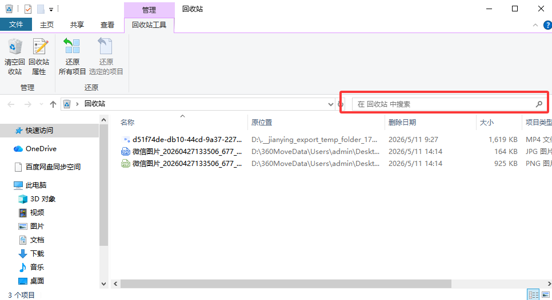Screen dimensions: 552x300
Task: Select the d51f74de-db10 MP4 file
Action: pyautogui.click(x=187, y=140)
